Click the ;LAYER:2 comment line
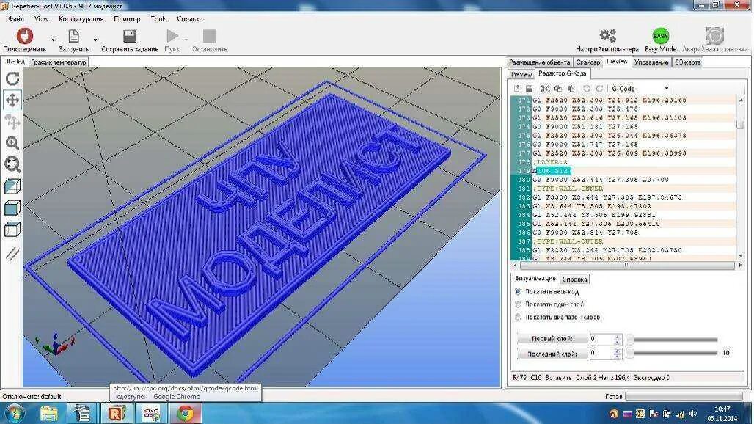The height and width of the screenshot is (424, 754). click(552, 162)
